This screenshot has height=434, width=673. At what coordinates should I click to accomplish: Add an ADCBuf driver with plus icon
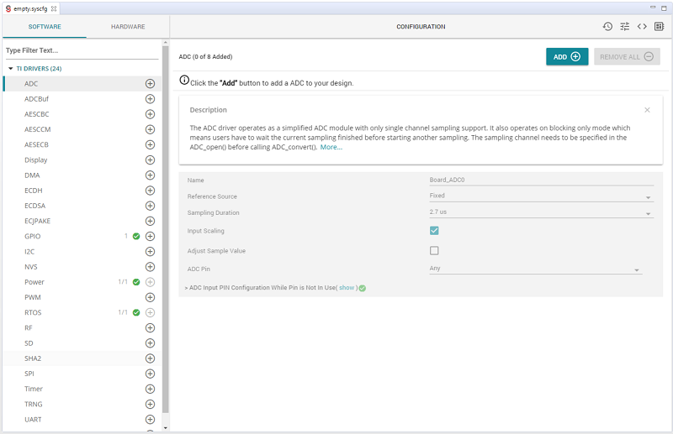(x=150, y=99)
